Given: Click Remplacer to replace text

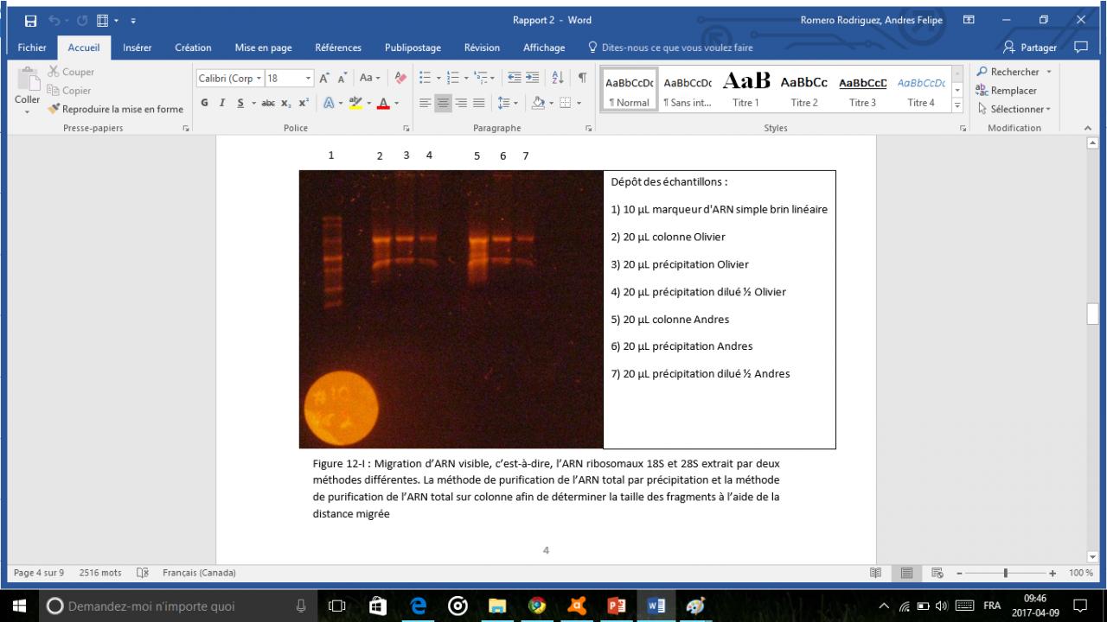Looking at the screenshot, I should [x=1006, y=91].
